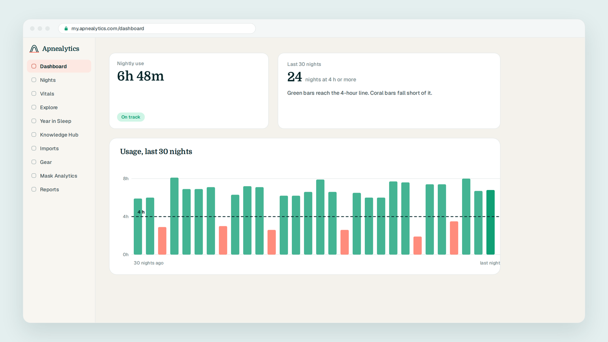Click the 4 h threshold line label
608x342 pixels.
pyautogui.click(x=141, y=212)
